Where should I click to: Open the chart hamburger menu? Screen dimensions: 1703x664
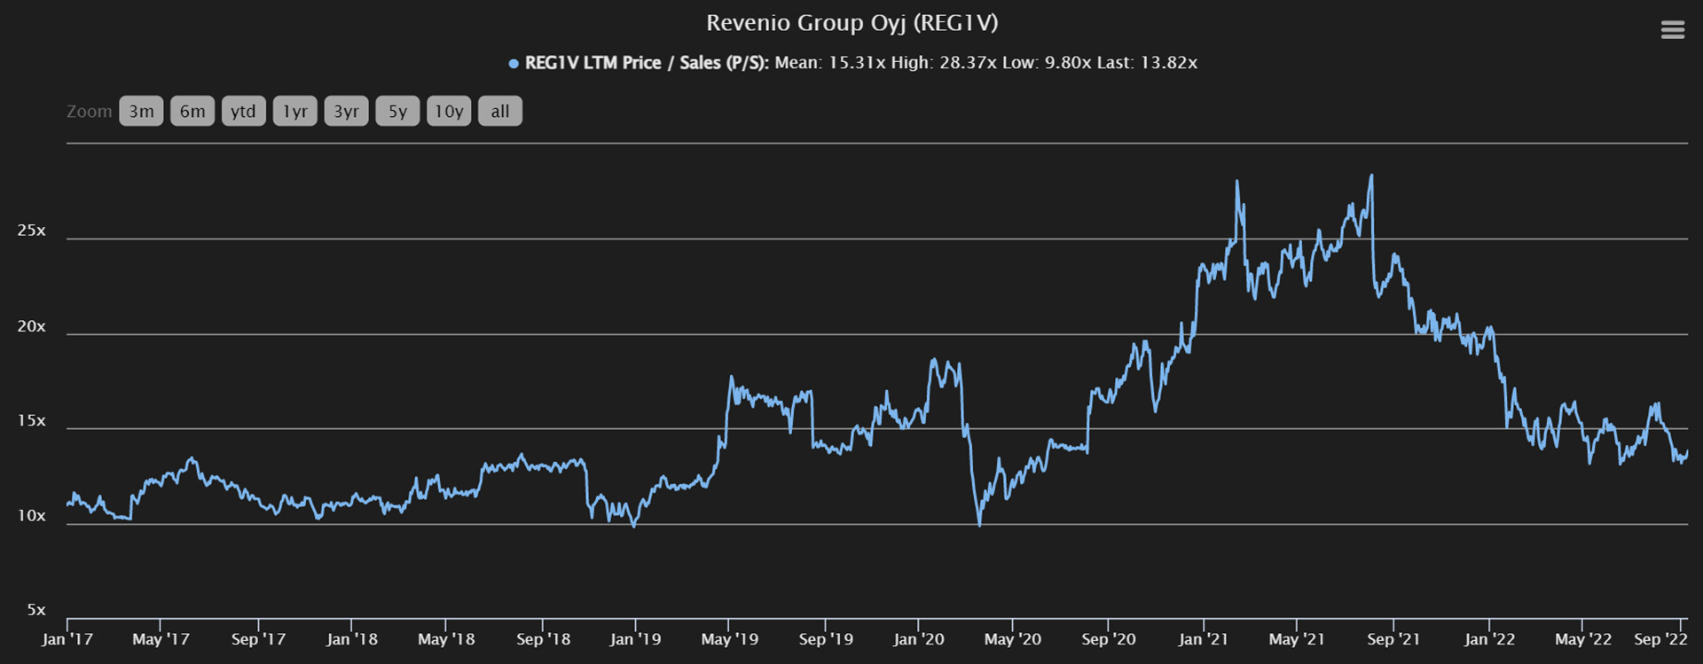pos(1672,30)
